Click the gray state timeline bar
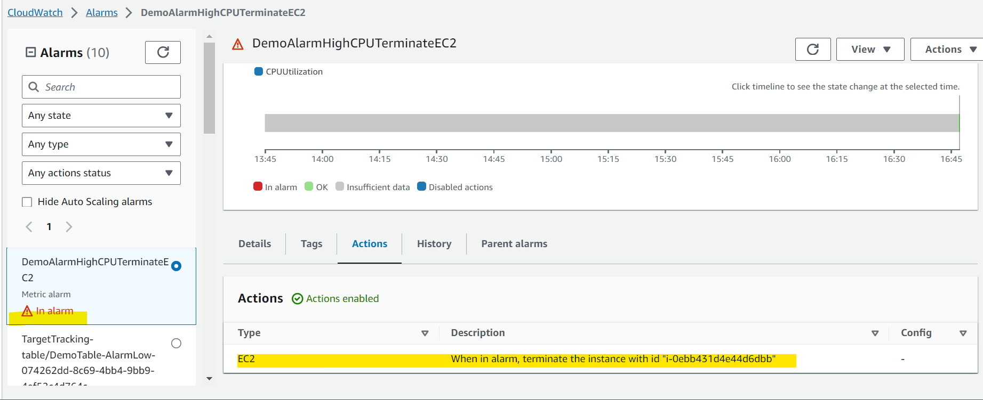The image size is (983, 400). 612,123
